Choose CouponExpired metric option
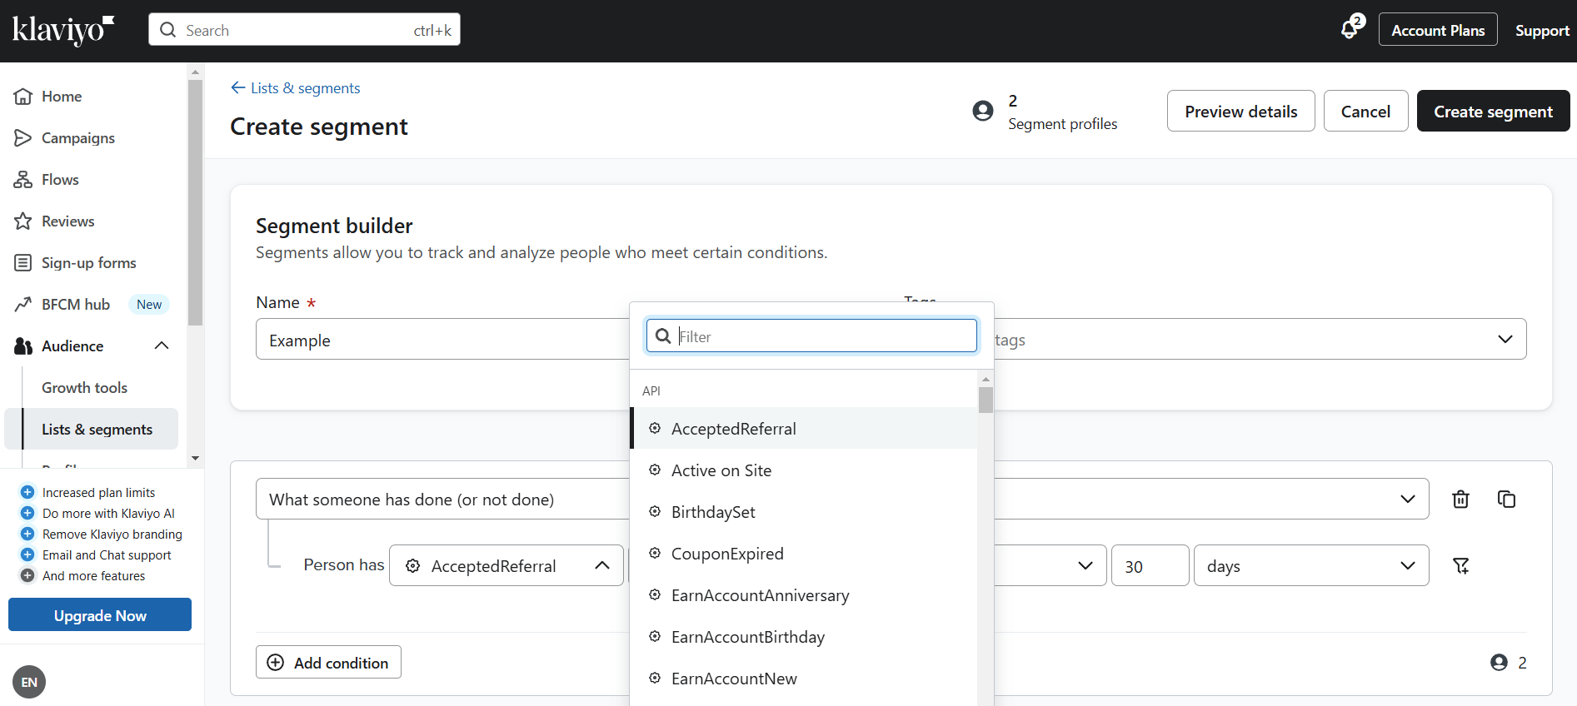 [727, 554]
